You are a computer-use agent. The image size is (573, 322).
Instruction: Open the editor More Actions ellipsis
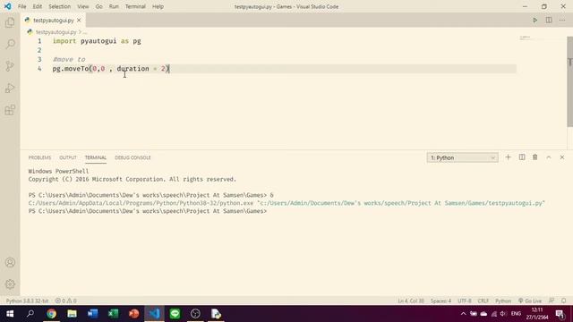(562, 20)
